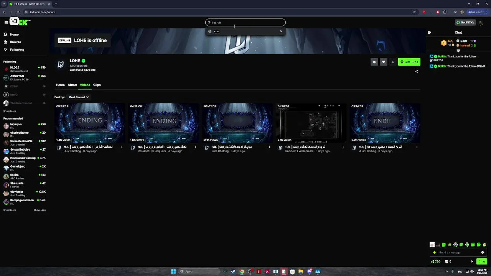
Task: Open lupiupka recommended channel
Action: click(x=25, y=126)
